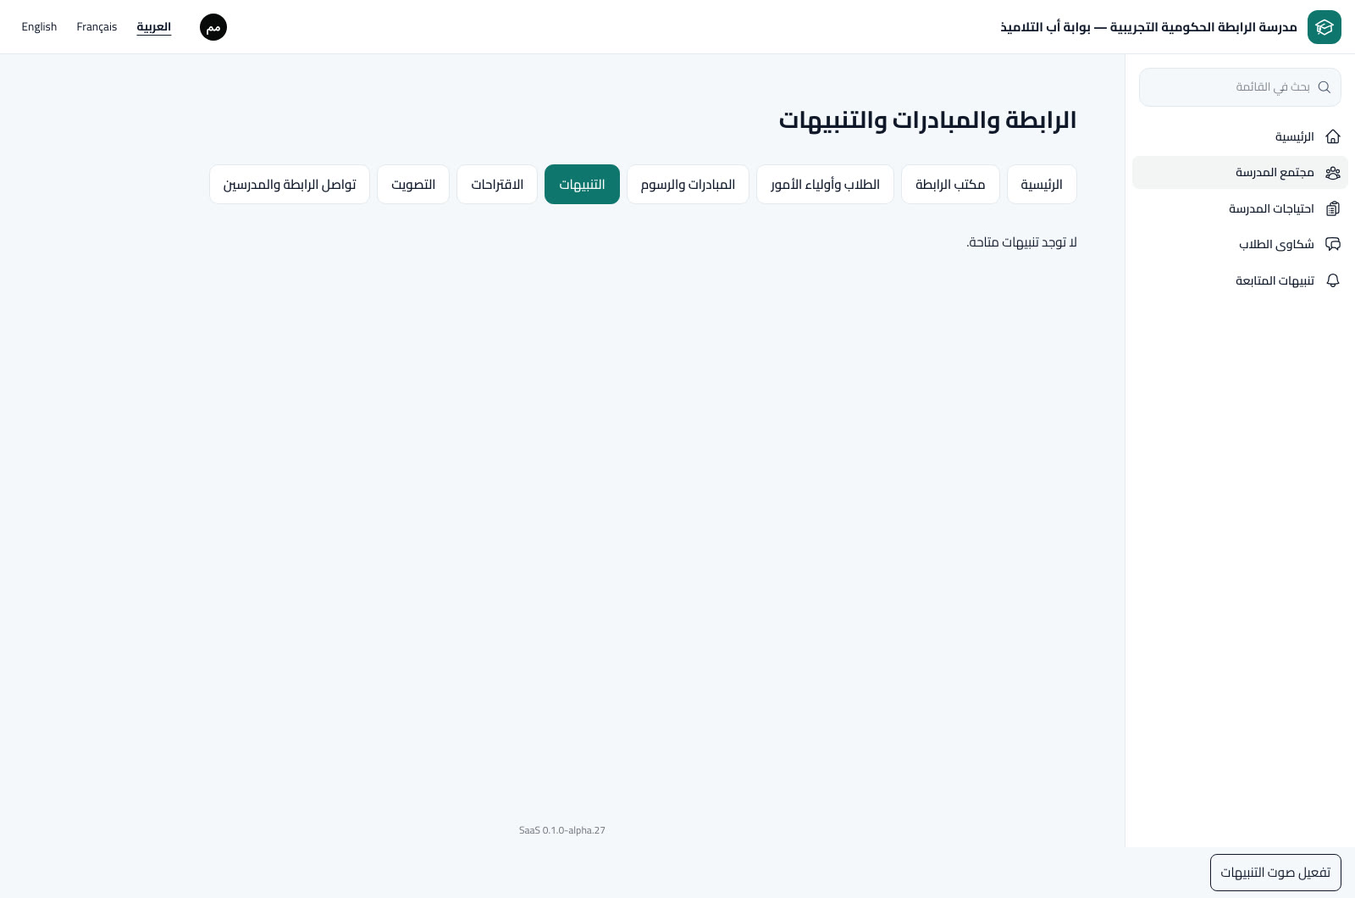This screenshot has height=898, width=1355.
Task: Open تواصل الرابطة والمدرسين tab
Action: pos(290,184)
